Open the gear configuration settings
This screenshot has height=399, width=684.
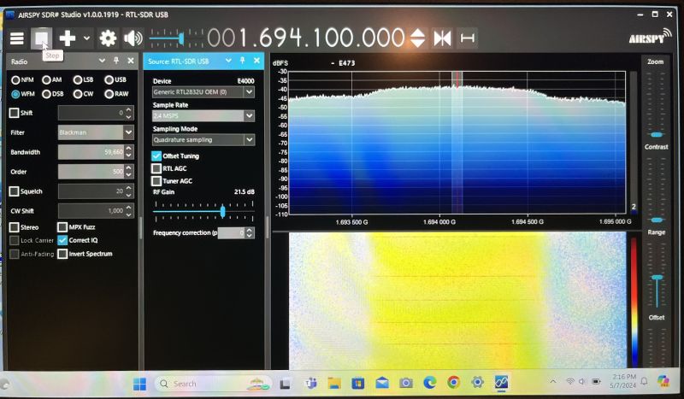[x=108, y=38]
